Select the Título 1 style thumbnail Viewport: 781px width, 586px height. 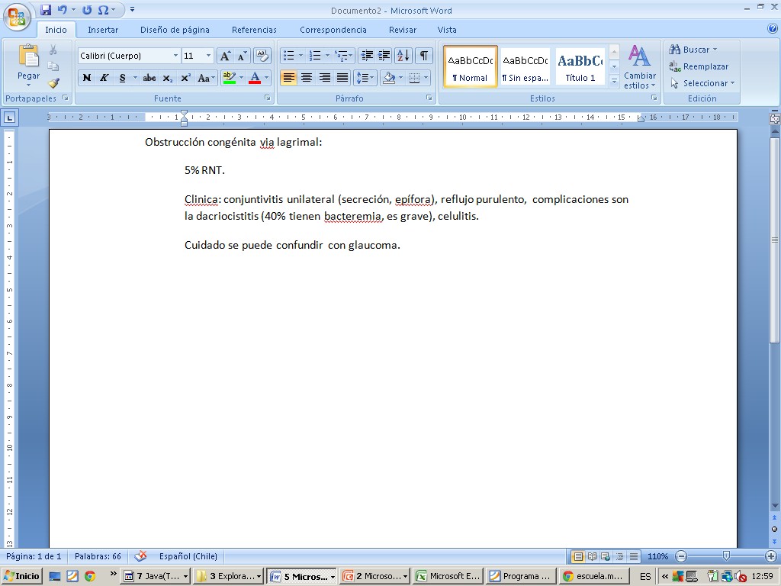click(580, 66)
